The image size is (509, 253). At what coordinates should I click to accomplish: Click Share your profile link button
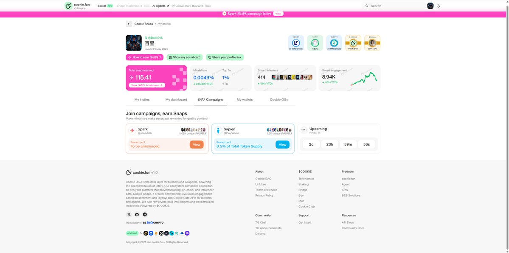(x=225, y=57)
